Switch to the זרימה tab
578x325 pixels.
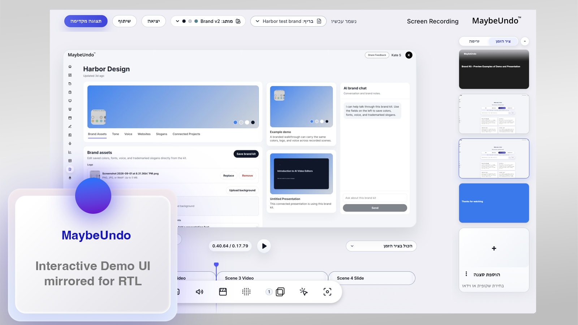click(x=474, y=42)
